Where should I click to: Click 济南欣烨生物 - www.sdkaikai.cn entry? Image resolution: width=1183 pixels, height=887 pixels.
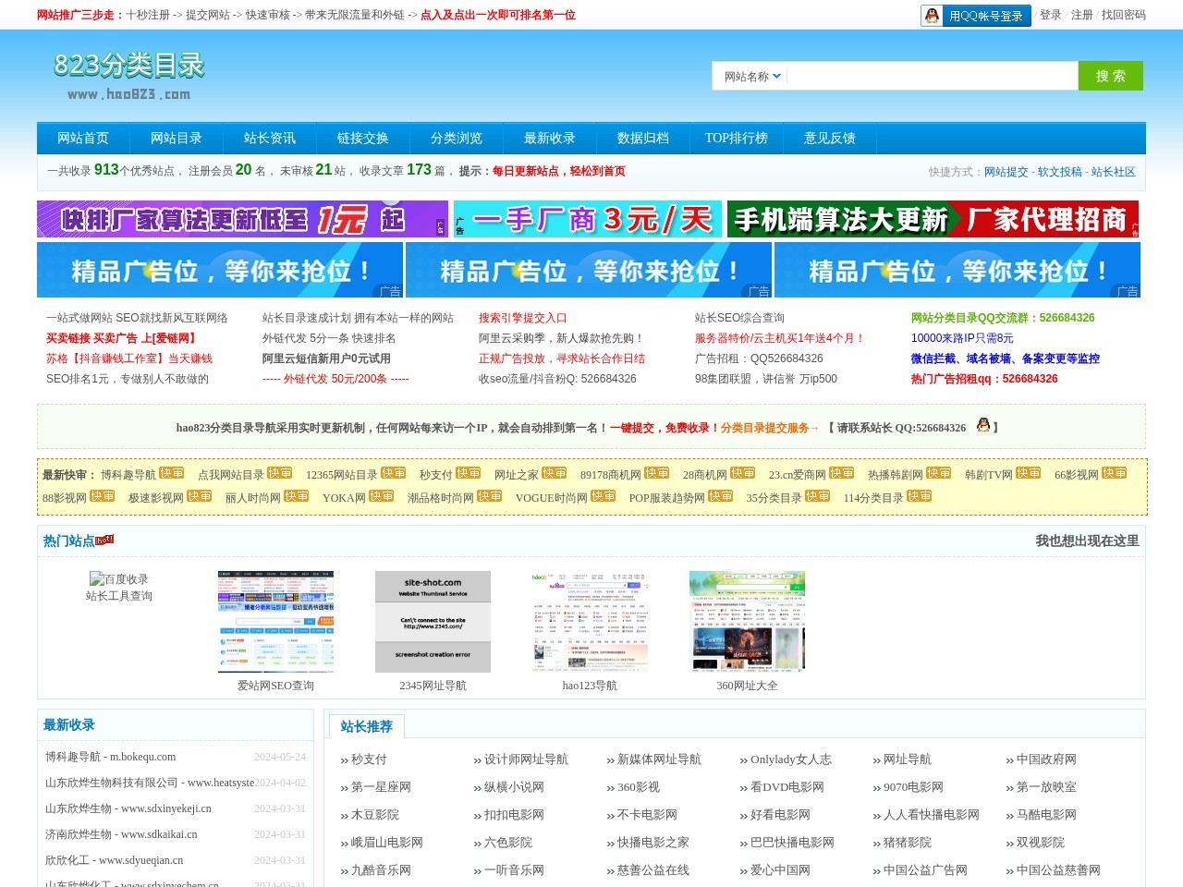point(121,834)
